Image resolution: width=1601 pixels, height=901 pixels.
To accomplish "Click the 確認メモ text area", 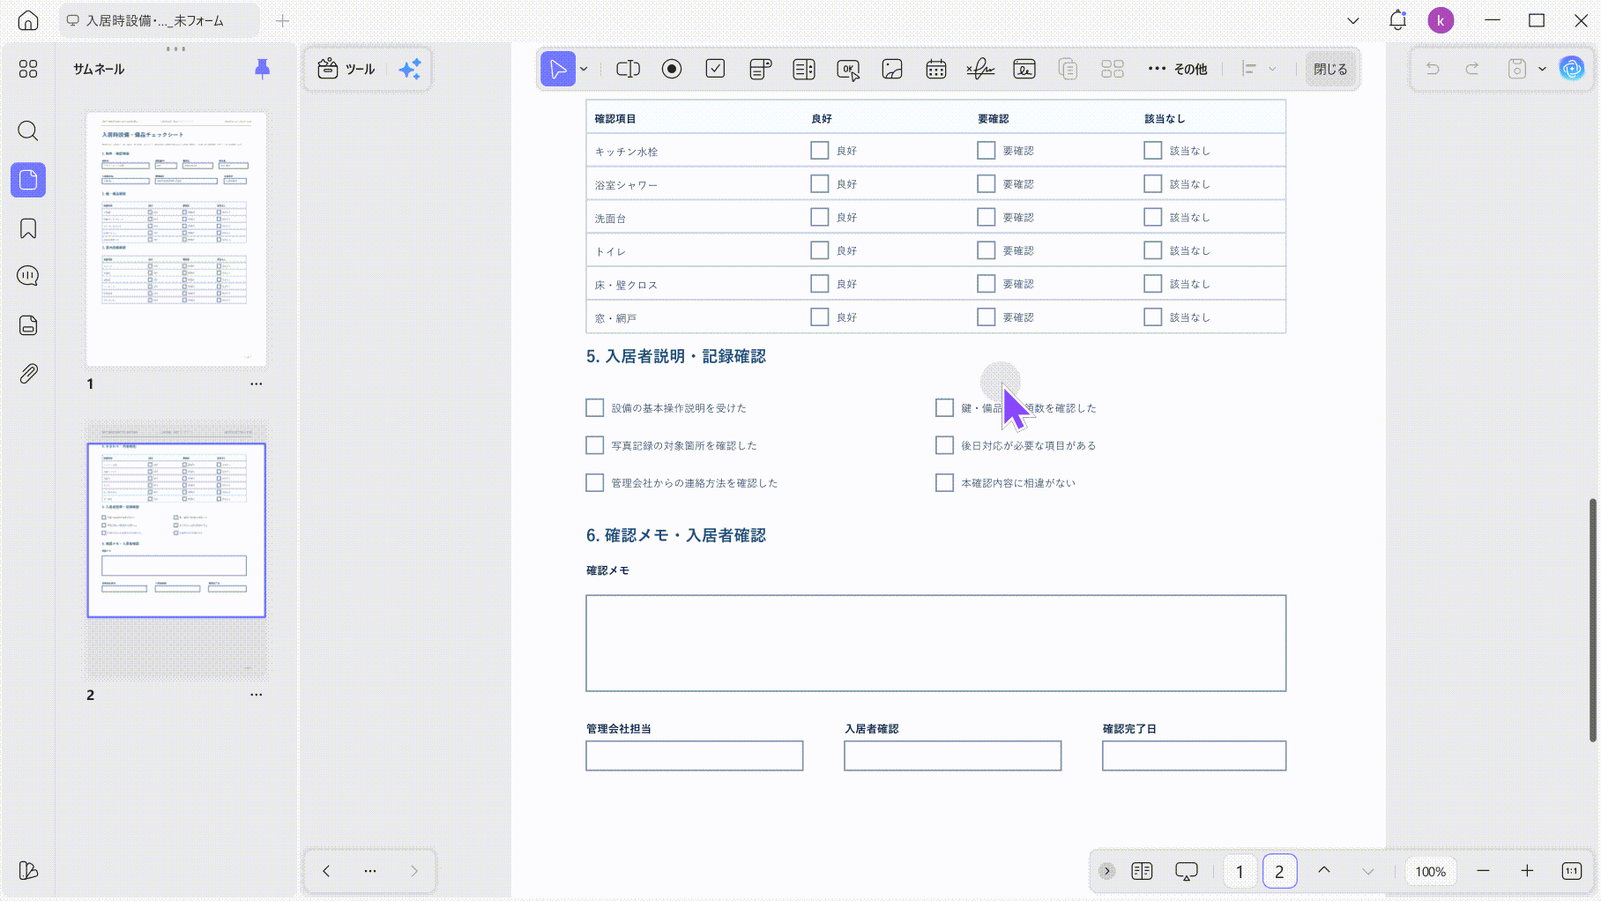I will [936, 644].
